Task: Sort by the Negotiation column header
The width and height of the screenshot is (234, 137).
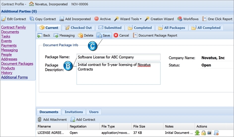Action: click(84, 126)
